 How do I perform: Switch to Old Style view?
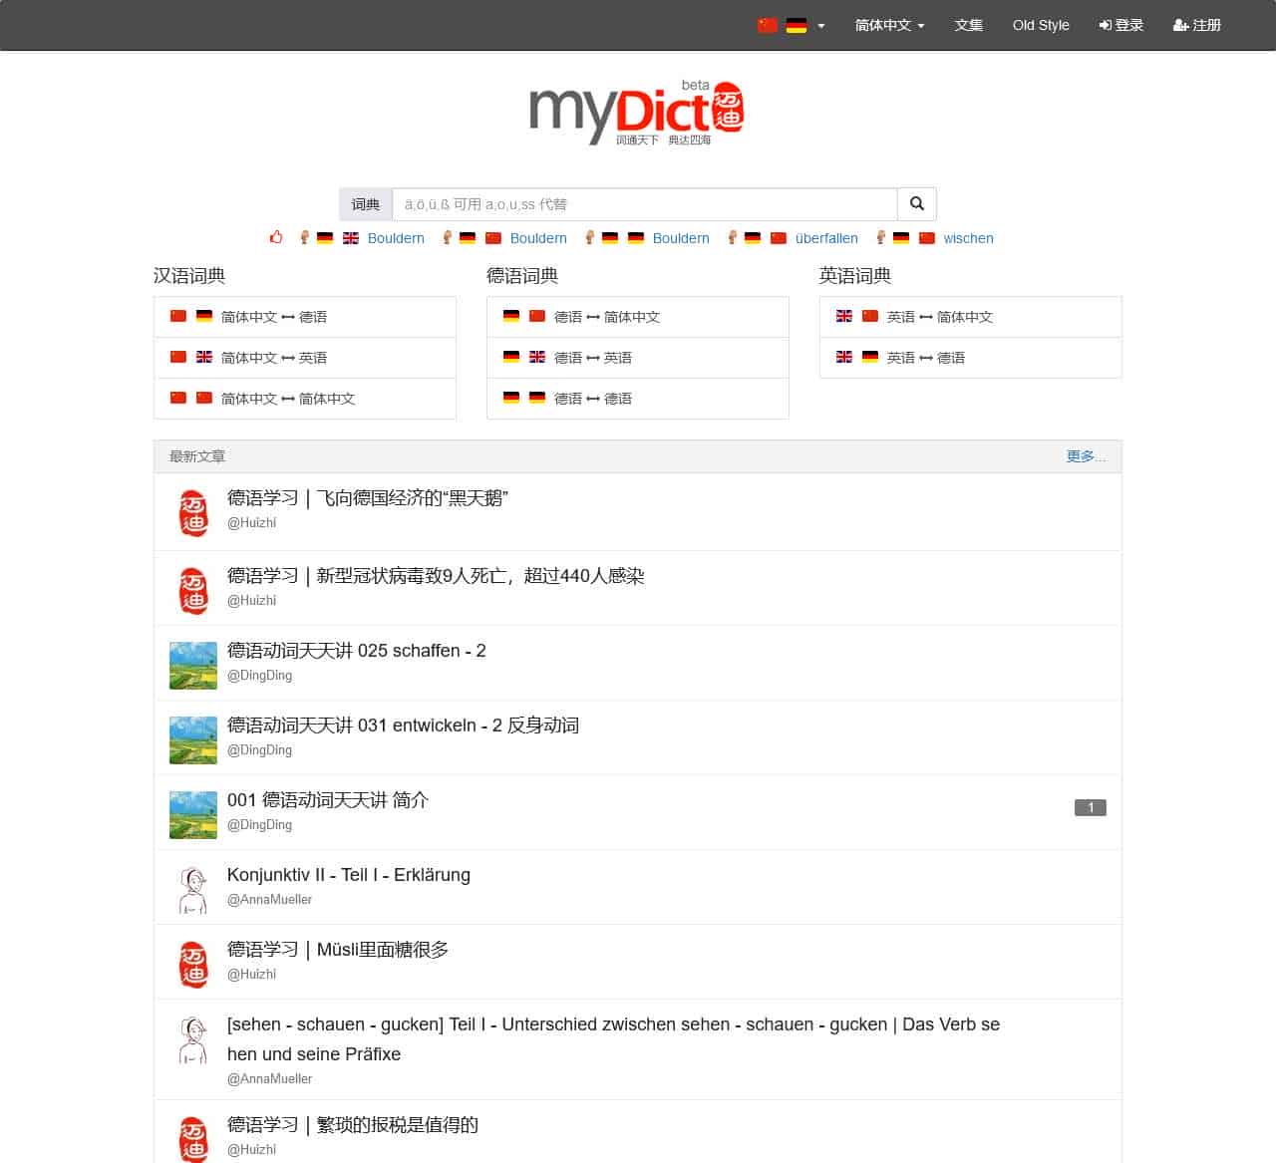click(x=1041, y=25)
